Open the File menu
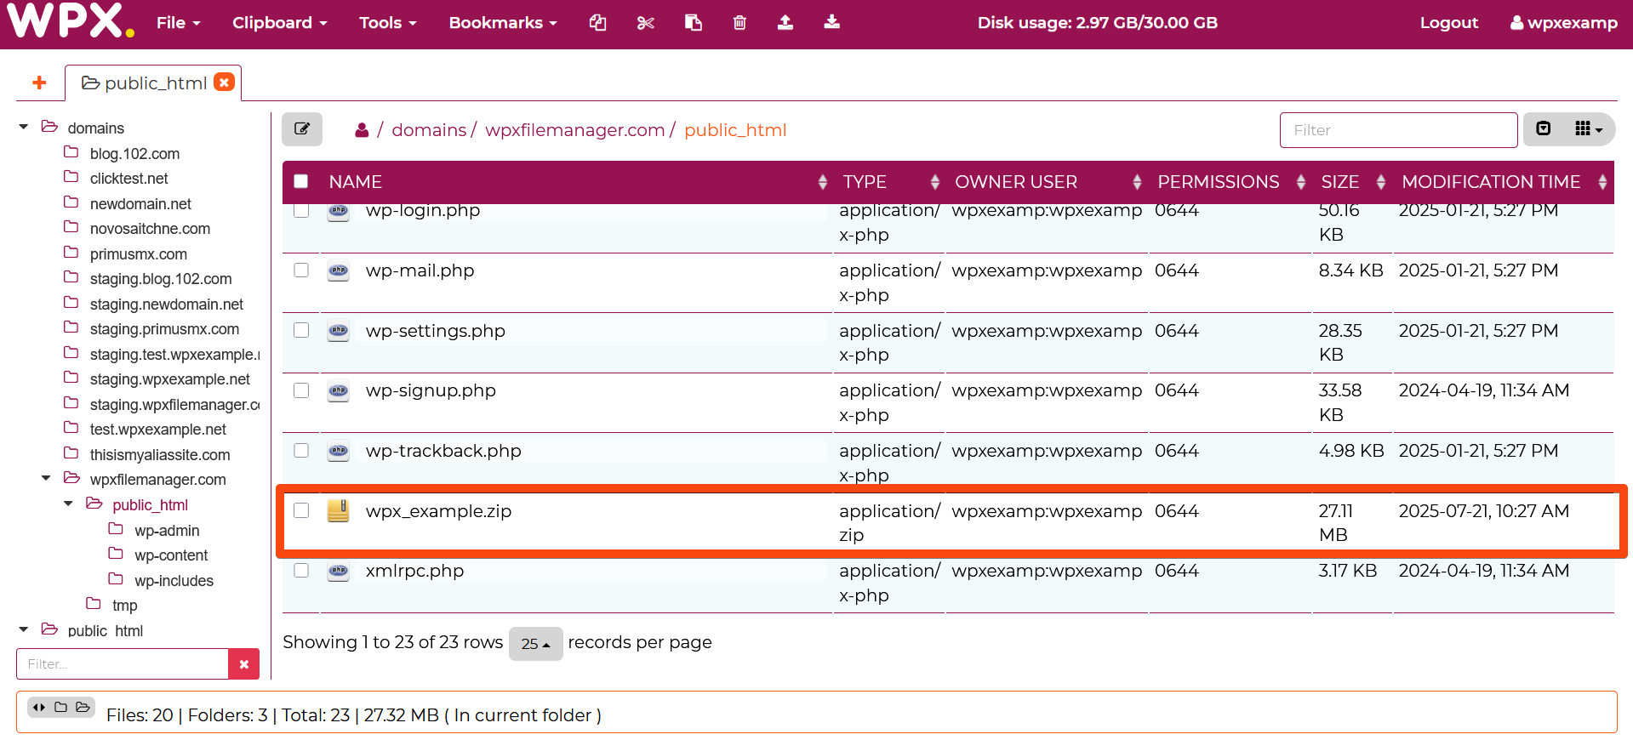 (179, 23)
